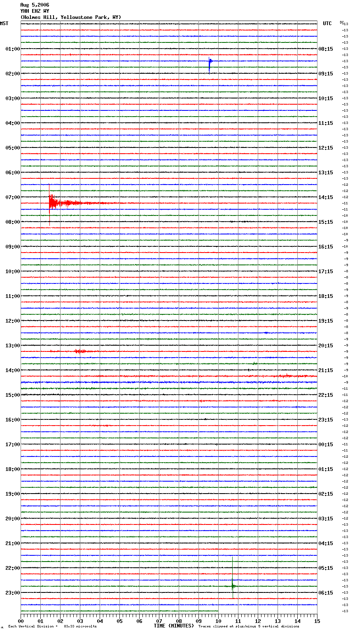This screenshot has height=632, width=350.
Task: Click the 06:15 UTC label
Action: (x=326, y=593)
